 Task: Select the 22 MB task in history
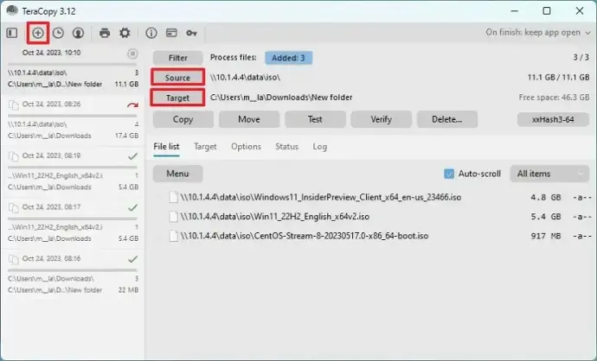tap(73, 275)
